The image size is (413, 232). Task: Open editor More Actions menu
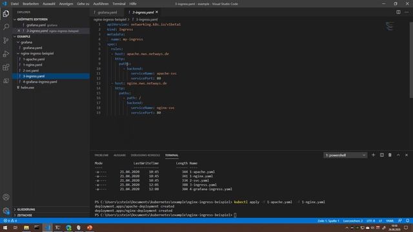coord(407,12)
